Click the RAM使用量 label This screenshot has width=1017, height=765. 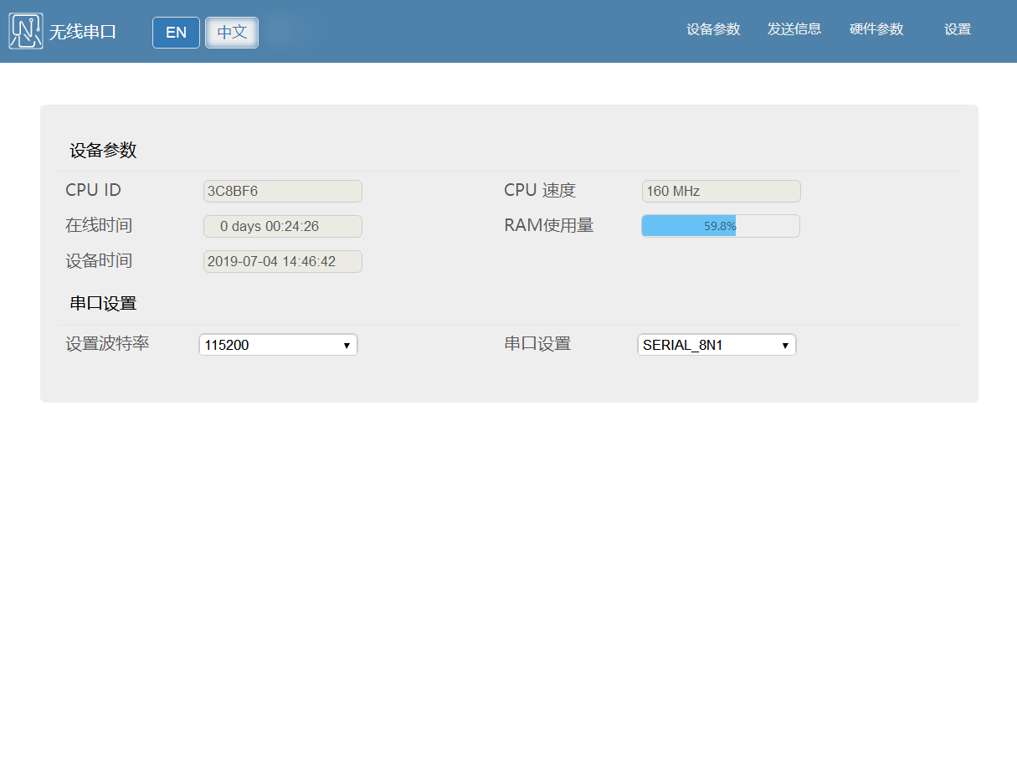coord(548,225)
